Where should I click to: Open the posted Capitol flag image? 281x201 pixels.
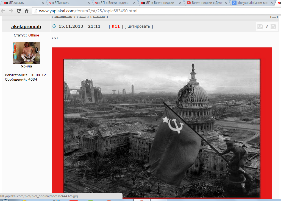pos(162,123)
